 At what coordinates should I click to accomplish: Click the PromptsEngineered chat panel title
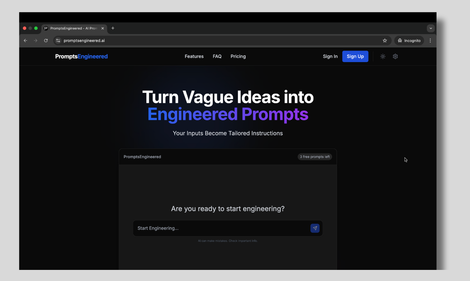pyautogui.click(x=142, y=157)
